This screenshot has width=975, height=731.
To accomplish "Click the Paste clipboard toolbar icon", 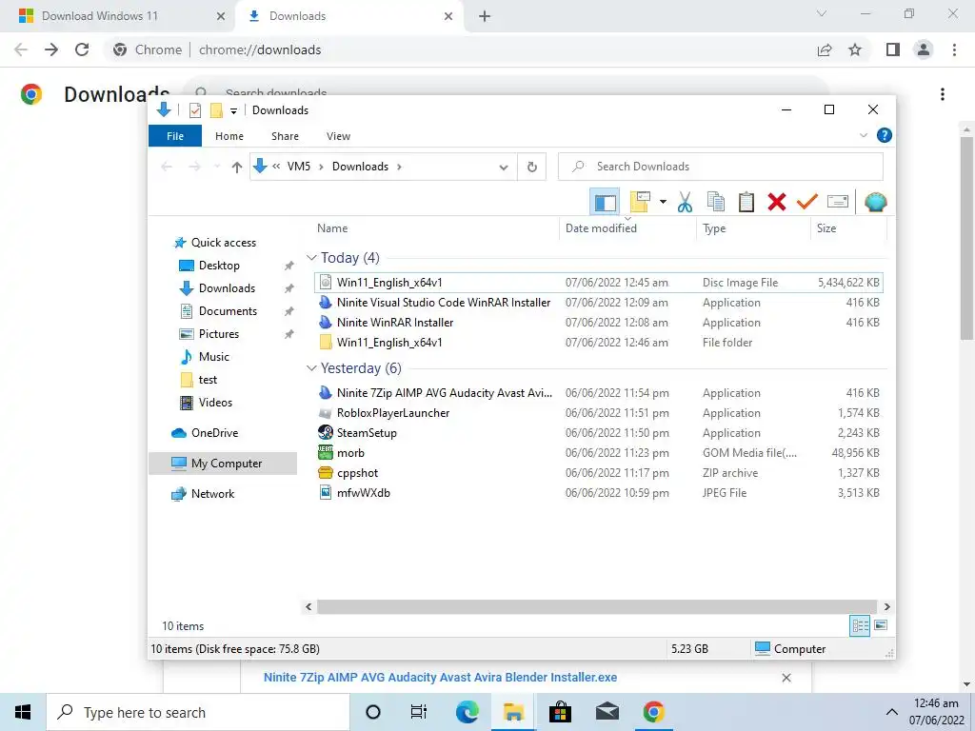I will (746, 202).
